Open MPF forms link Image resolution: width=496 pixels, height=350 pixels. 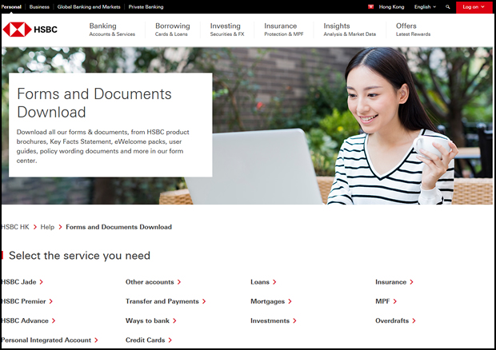click(x=382, y=302)
